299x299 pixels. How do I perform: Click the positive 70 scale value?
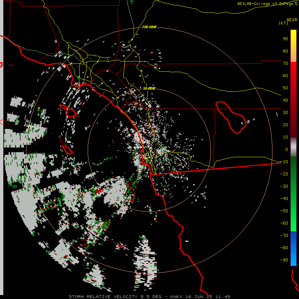coord(285,63)
